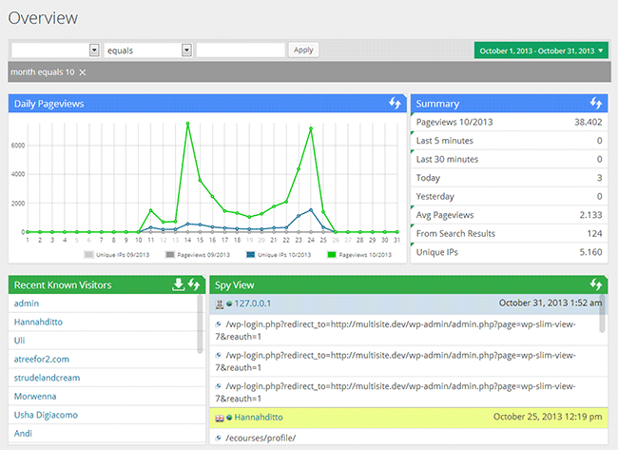Viewport: 618px width, 450px height.
Task: Export Recent Known Visitors via download icon
Action: pos(179,284)
